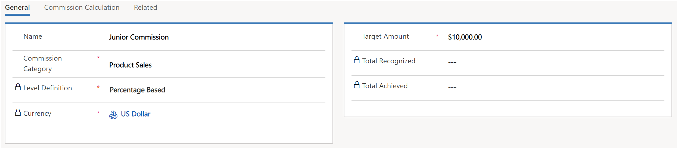Click the Name field label
The height and width of the screenshot is (149, 678).
[x=33, y=37]
